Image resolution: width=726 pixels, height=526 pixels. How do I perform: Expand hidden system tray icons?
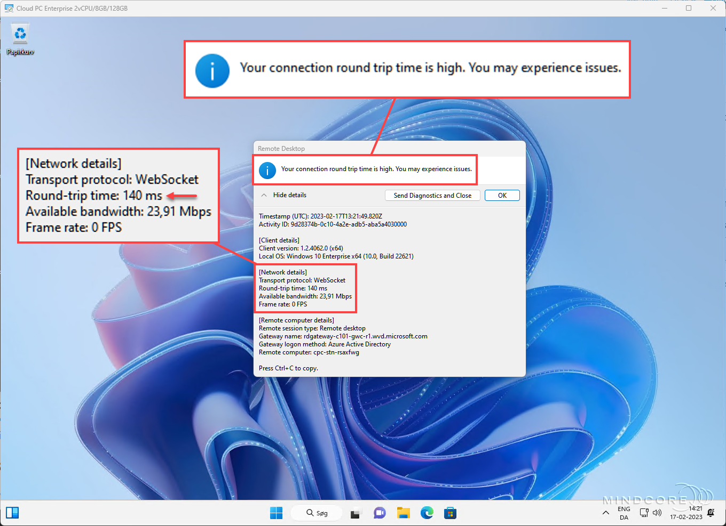click(605, 513)
